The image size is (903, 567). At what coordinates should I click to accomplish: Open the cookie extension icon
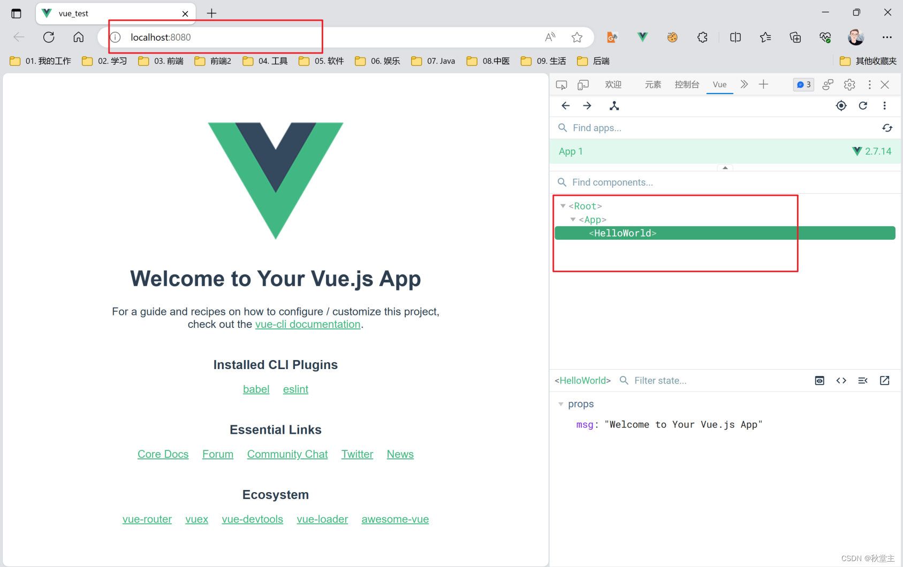[672, 37]
